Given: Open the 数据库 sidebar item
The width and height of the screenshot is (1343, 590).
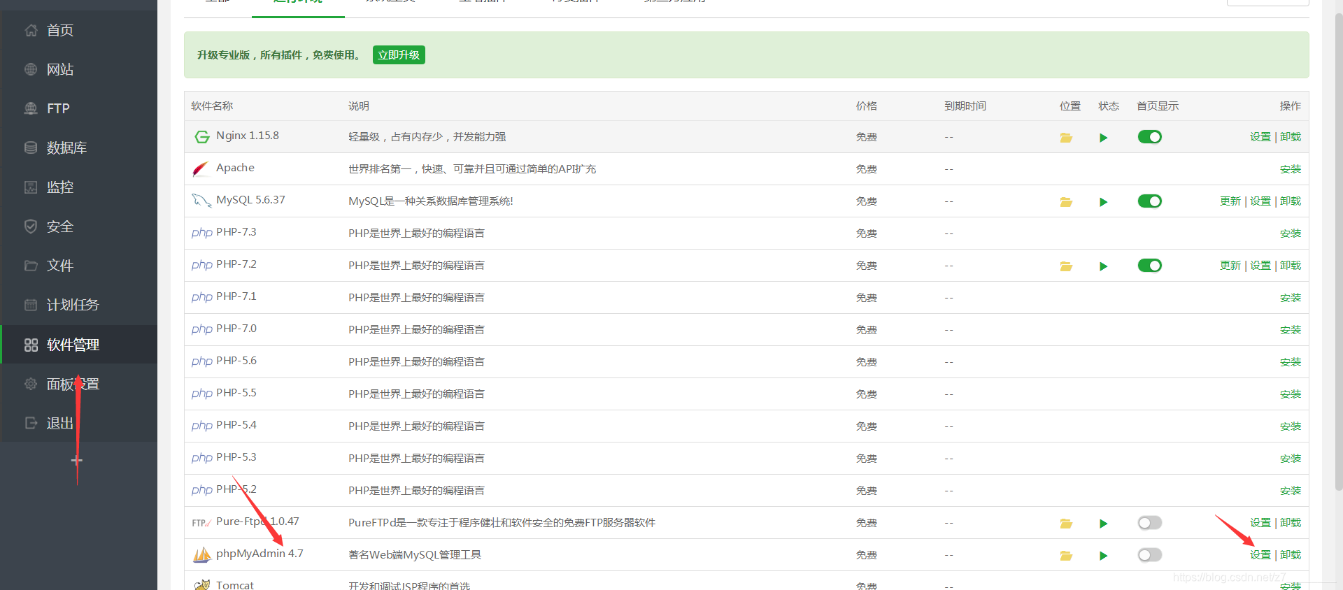Looking at the screenshot, I should pyautogui.click(x=78, y=147).
